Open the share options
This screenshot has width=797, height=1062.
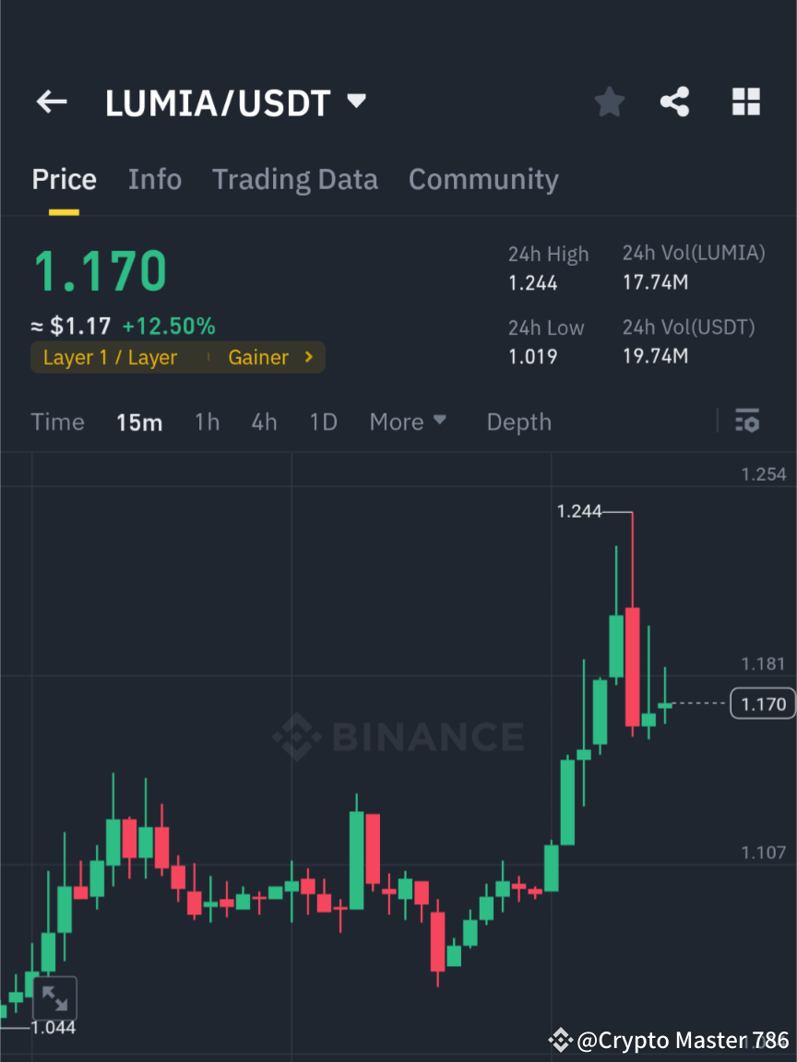pyautogui.click(x=675, y=101)
